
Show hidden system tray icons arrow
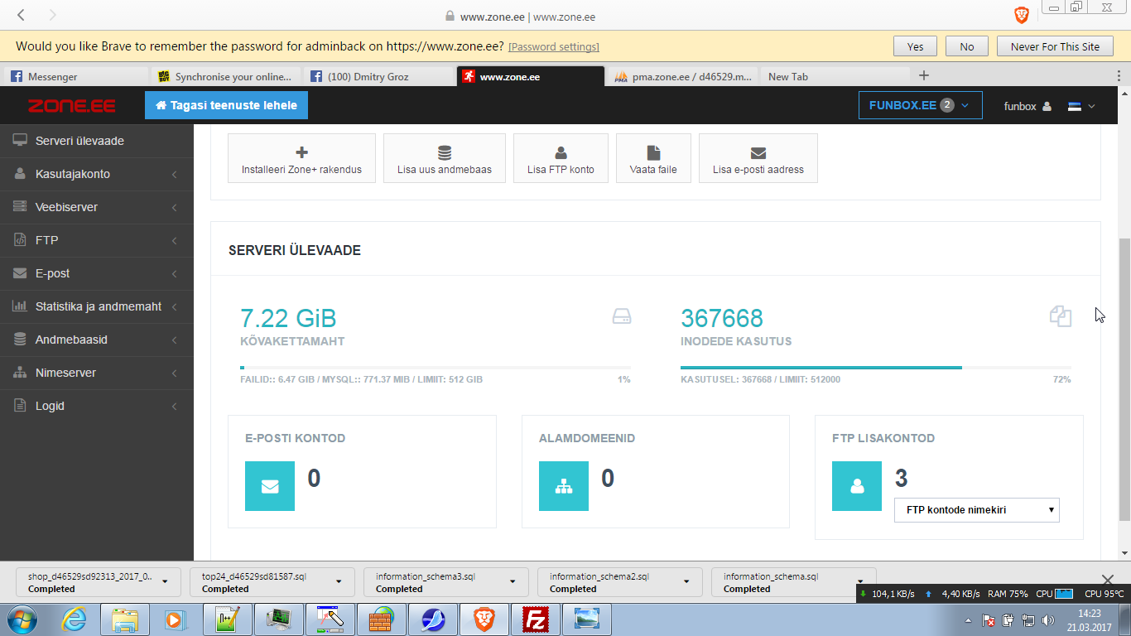point(968,620)
